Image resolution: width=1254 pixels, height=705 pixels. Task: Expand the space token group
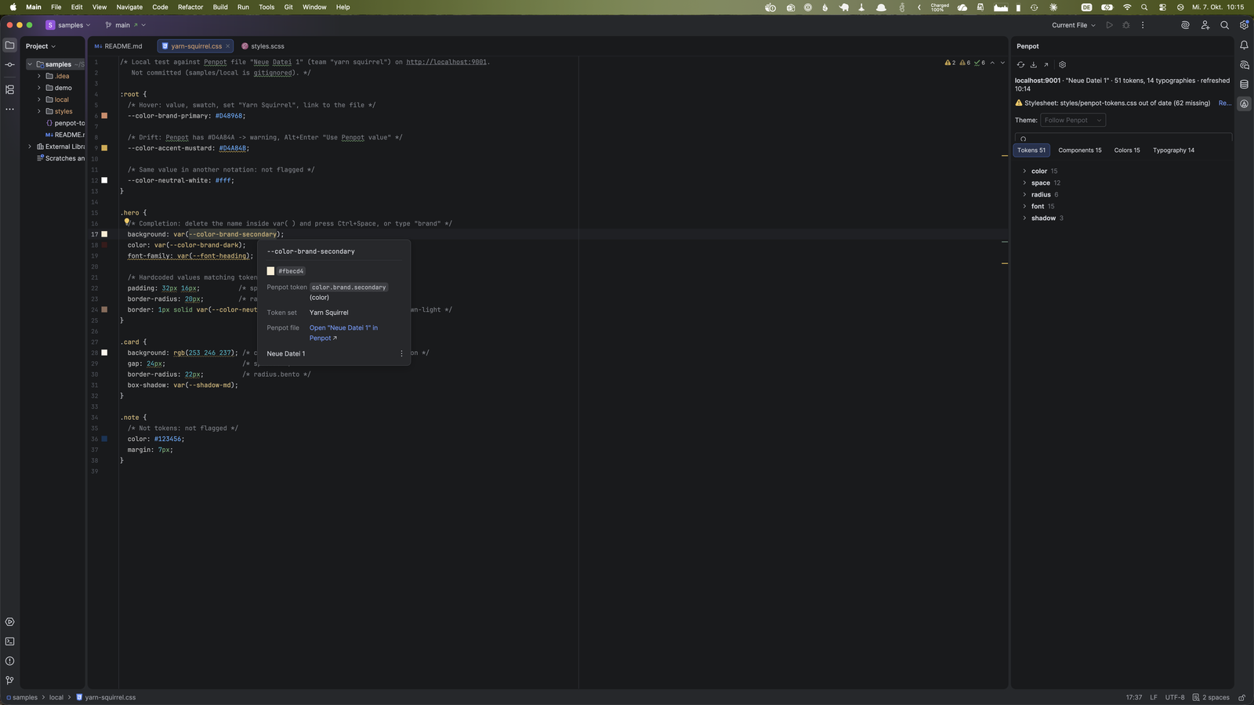pyautogui.click(x=1024, y=183)
